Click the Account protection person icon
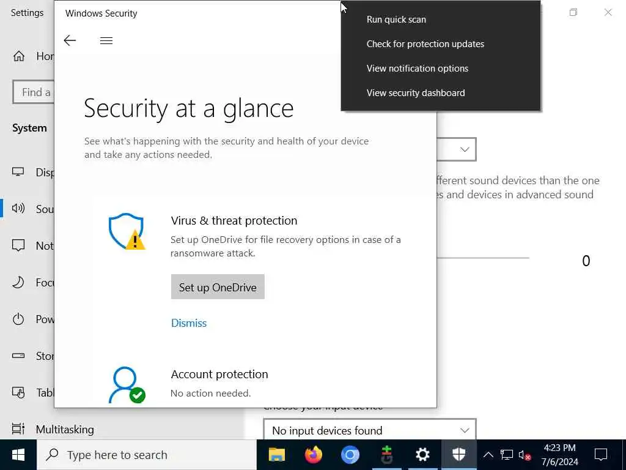The width and height of the screenshot is (626, 470). [127, 385]
